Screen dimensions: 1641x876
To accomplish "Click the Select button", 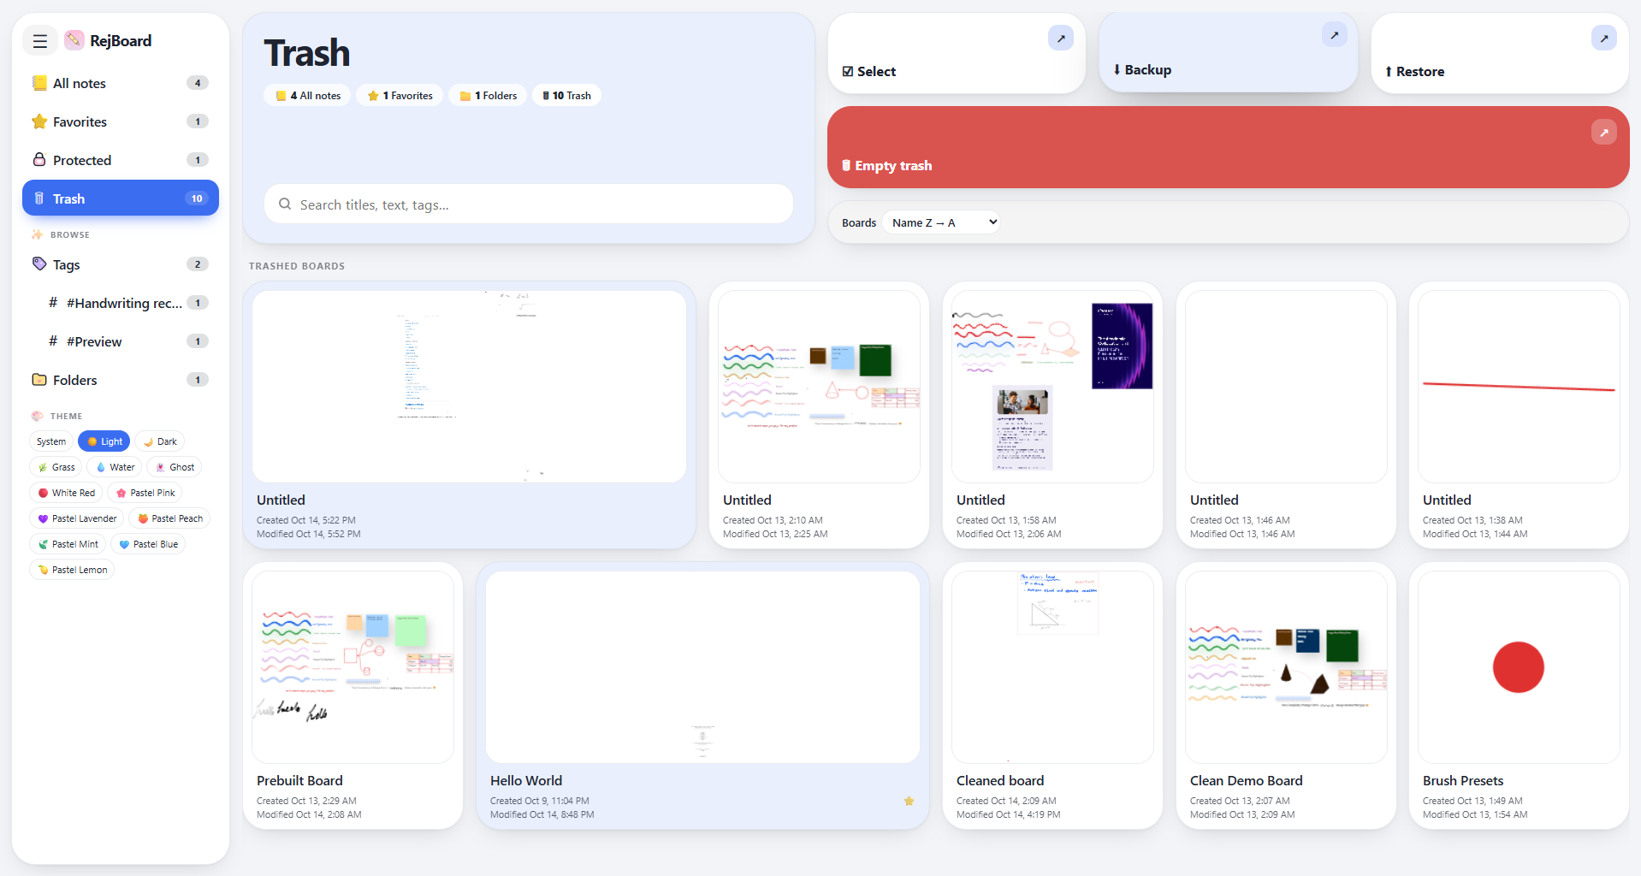I will tap(957, 53).
